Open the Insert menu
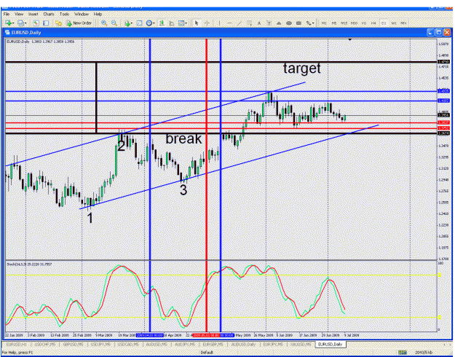Screen dimensions: 455x357 [33, 14]
